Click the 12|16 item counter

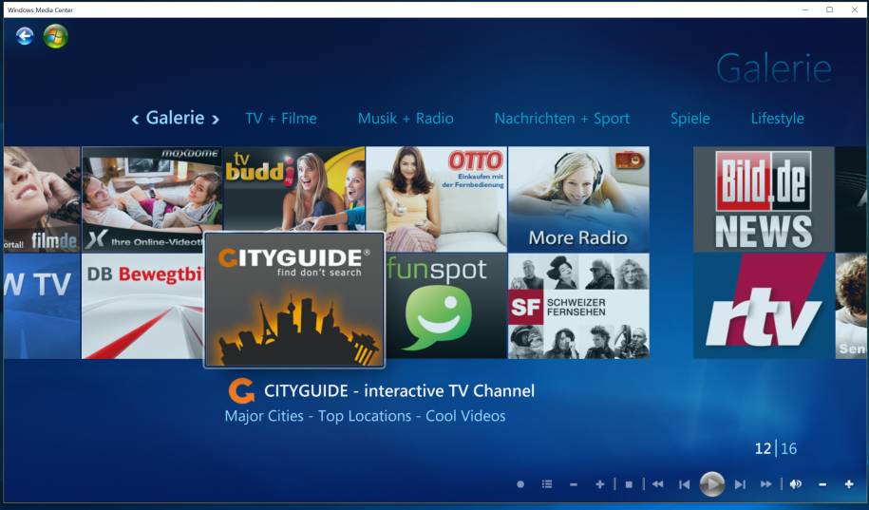[x=776, y=448]
